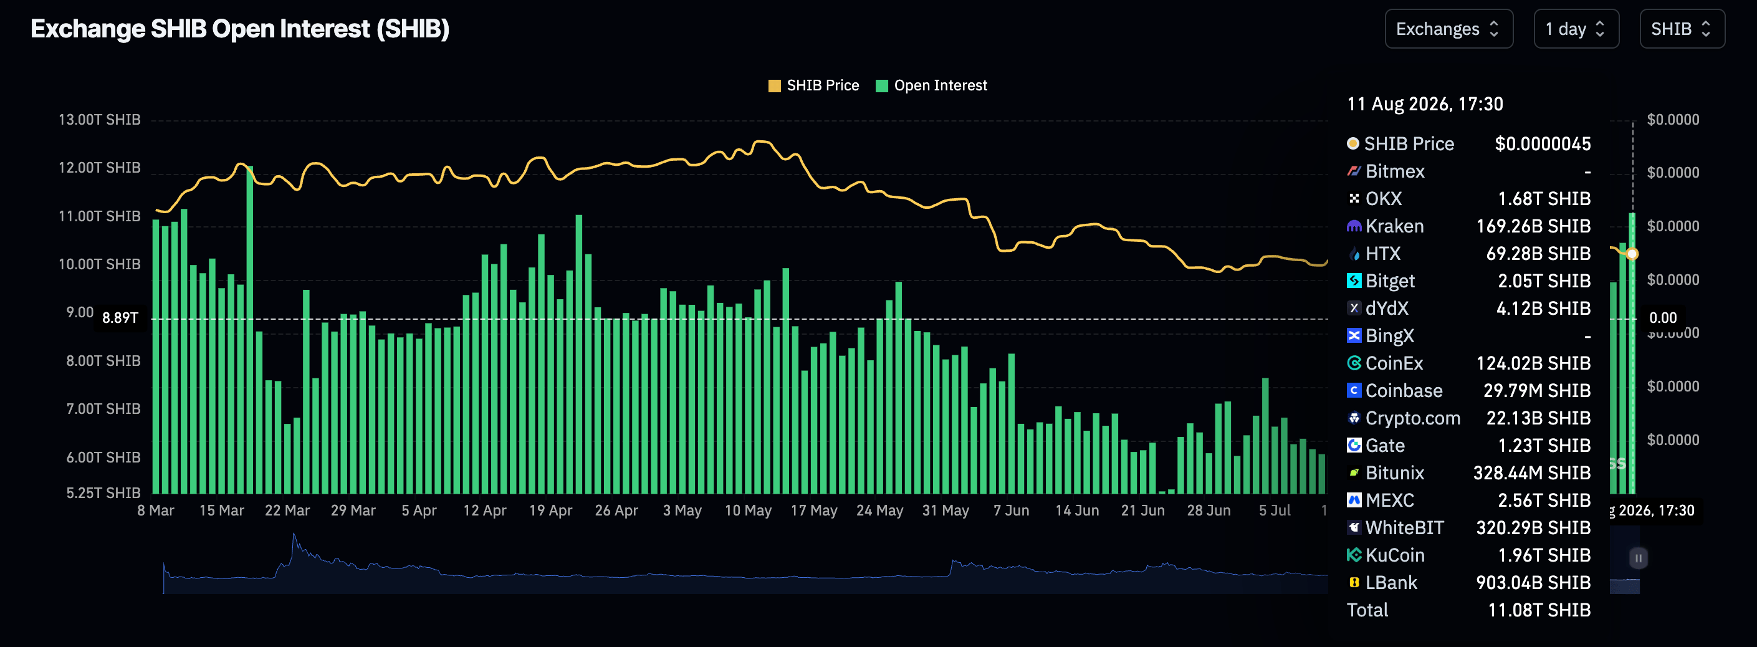Screen dimensions: 1757x647
Task: Open the 1 day interval dropdown
Action: 1576,29
